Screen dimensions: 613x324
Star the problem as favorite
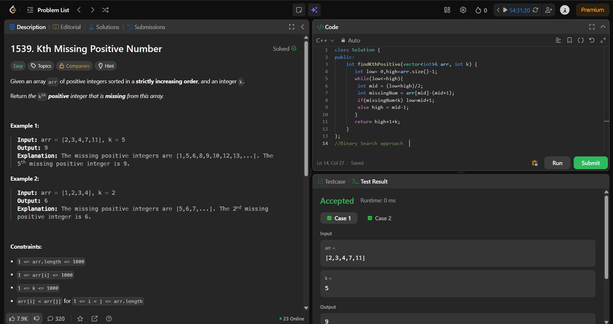pyautogui.click(x=80, y=318)
